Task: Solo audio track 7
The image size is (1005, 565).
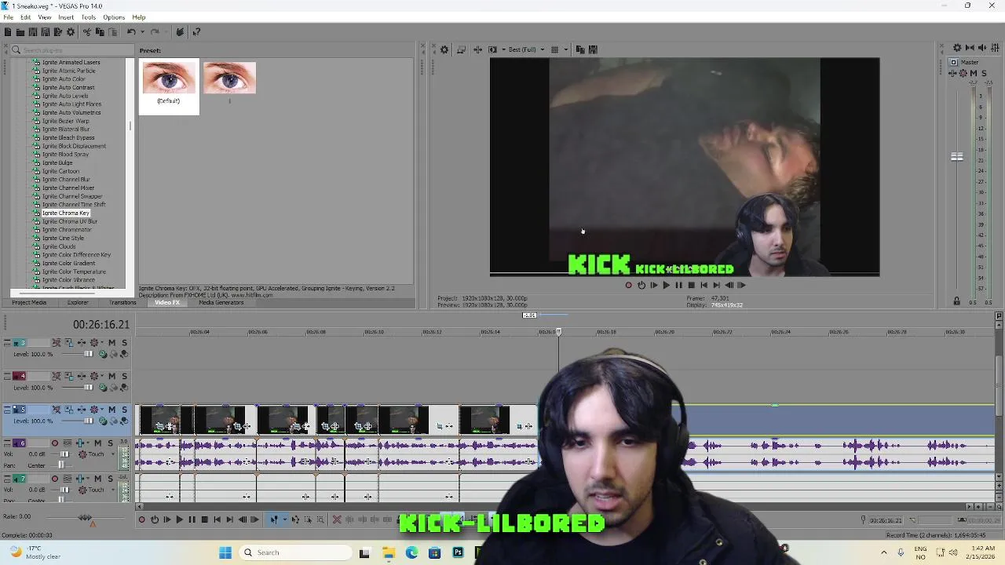Action: coord(110,479)
